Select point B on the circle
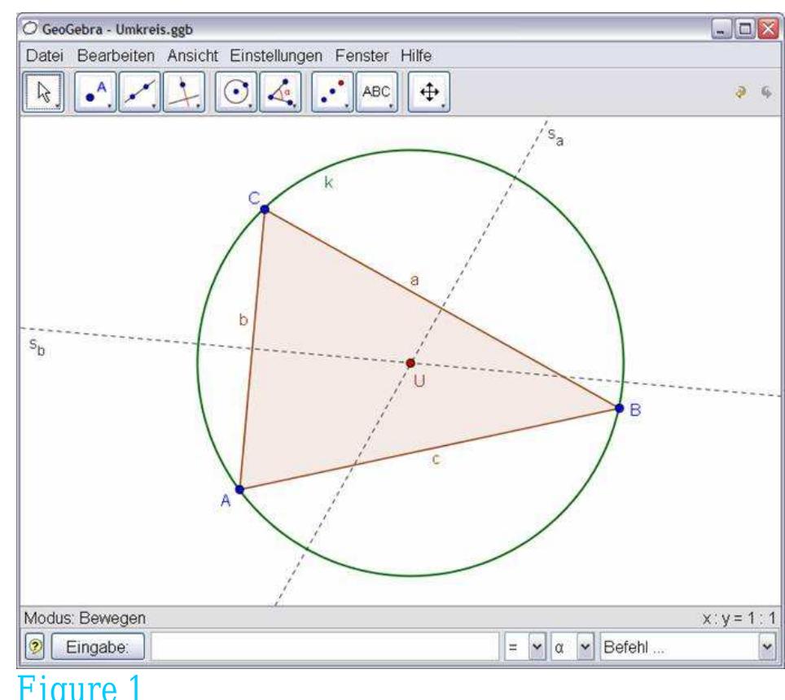Viewport: 785px width, 700px height. point(620,409)
